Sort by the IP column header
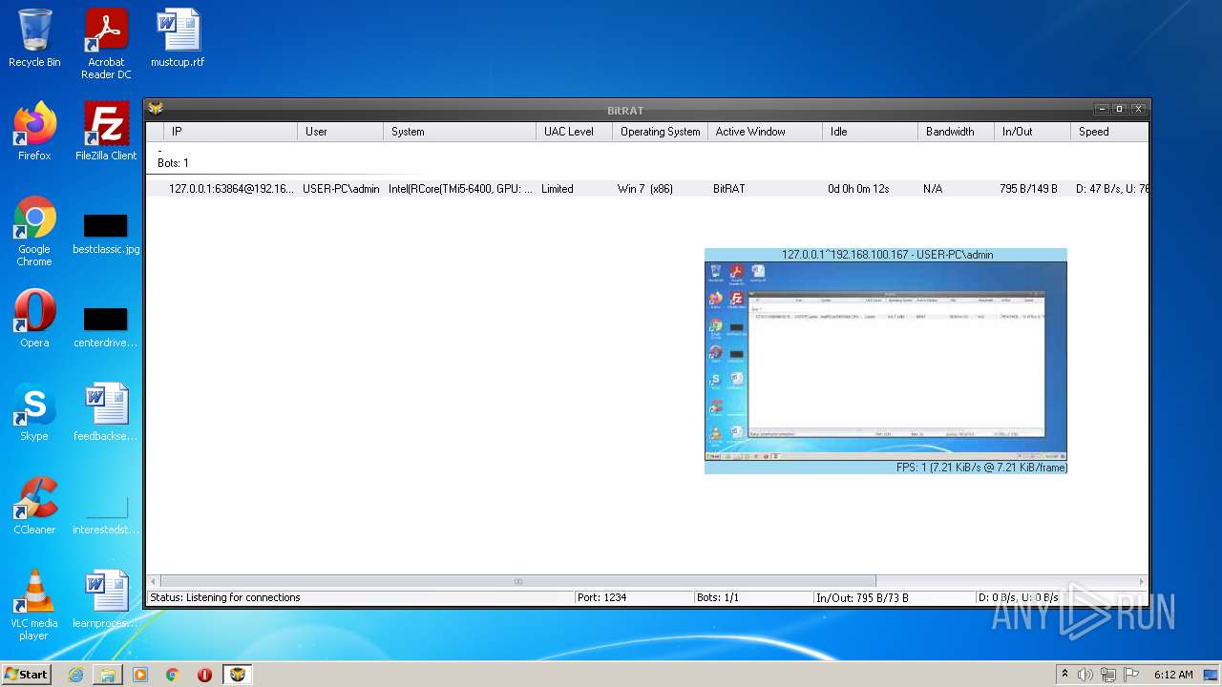 [x=230, y=132]
